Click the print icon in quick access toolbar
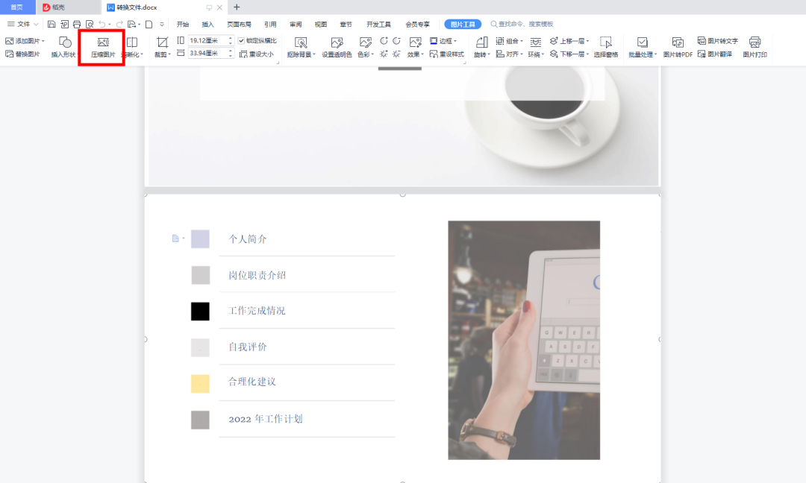Screen dimensions: 806x483 [77, 24]
